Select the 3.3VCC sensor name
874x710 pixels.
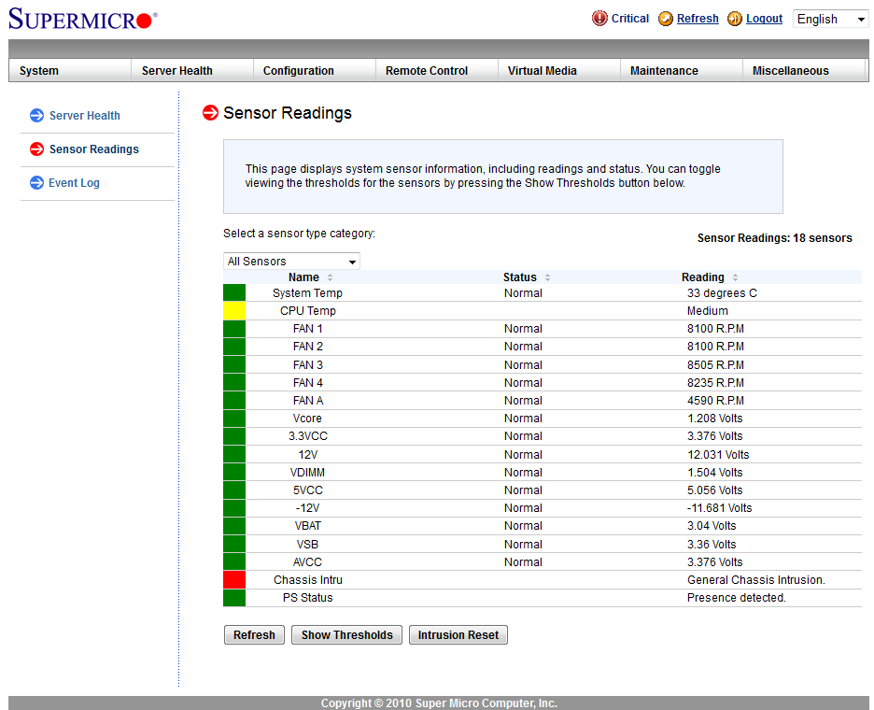tap(308, 436)
